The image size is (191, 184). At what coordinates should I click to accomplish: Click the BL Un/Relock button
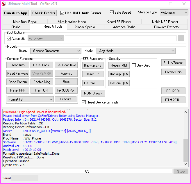173,62
